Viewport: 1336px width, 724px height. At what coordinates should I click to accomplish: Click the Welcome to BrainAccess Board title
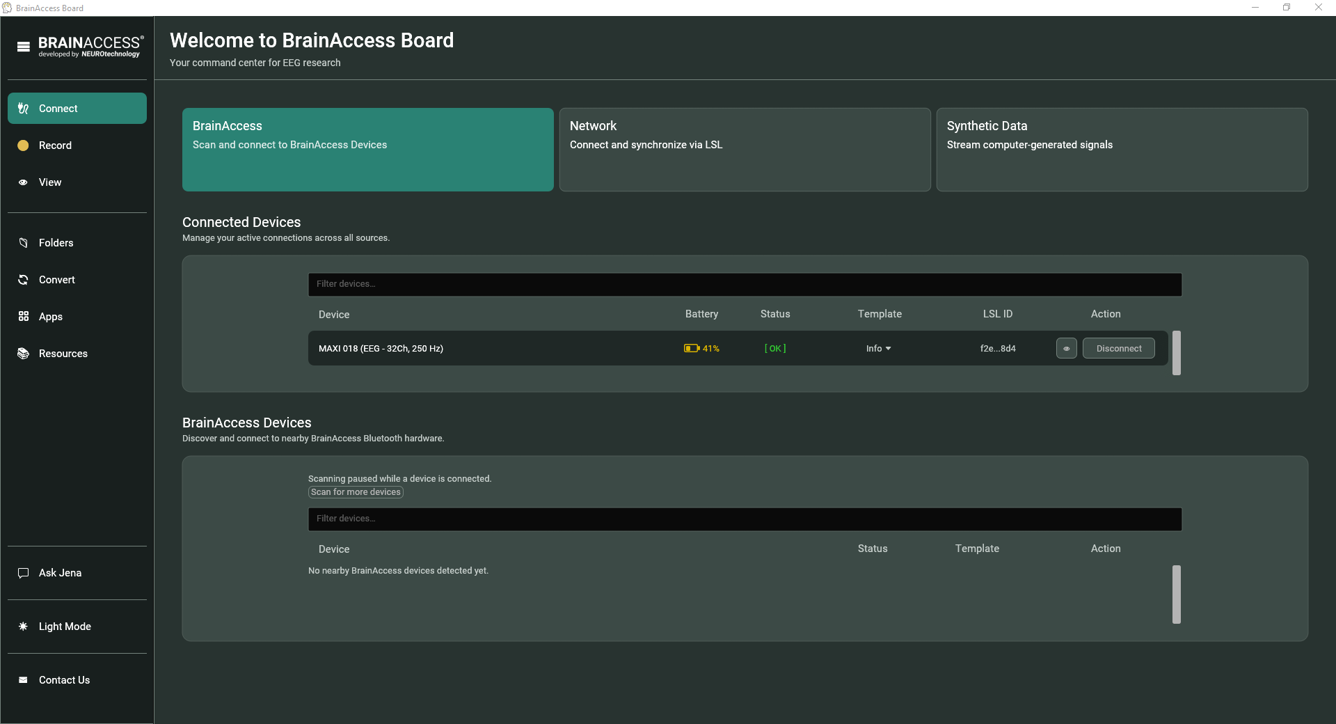(x=312, y=40)
